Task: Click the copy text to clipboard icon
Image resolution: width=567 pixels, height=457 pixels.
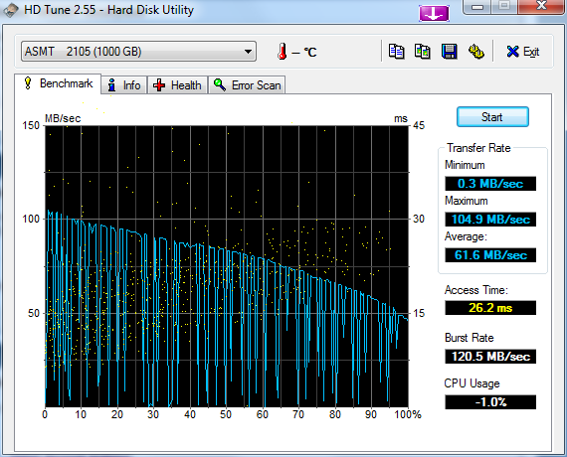Action: point(396,52)
